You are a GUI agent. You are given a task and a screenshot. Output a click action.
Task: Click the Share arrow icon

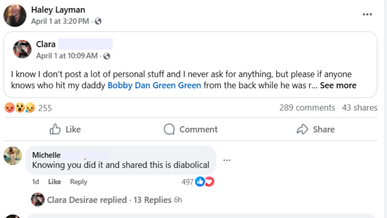click(x=302, y=129)
